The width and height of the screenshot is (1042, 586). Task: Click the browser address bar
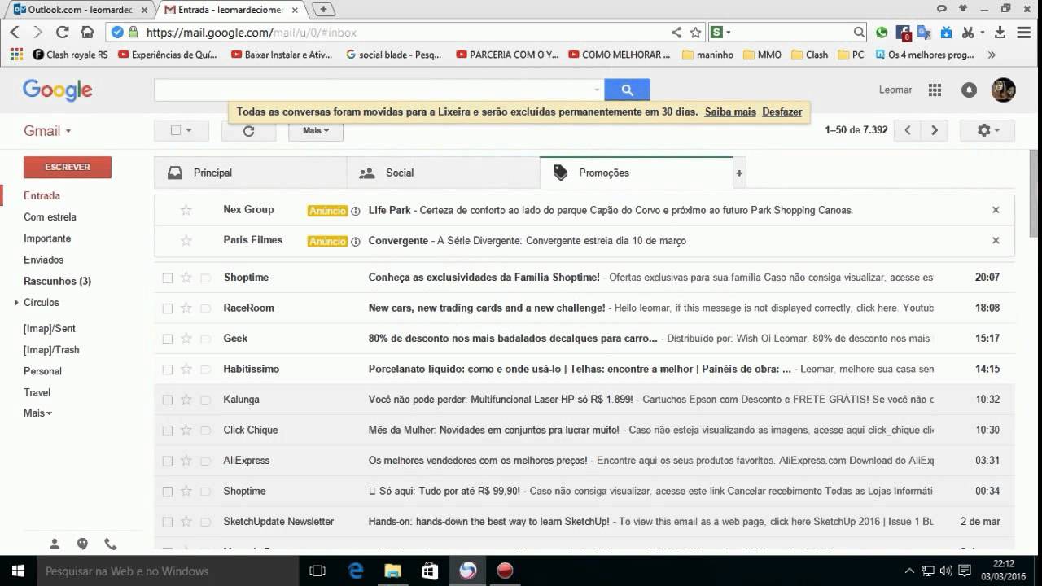click(407, 33)
